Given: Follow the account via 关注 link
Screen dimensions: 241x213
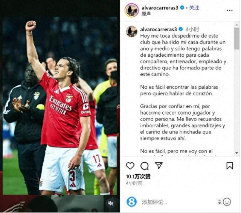Looking at the screenshot, I should (x=194, y=8).
